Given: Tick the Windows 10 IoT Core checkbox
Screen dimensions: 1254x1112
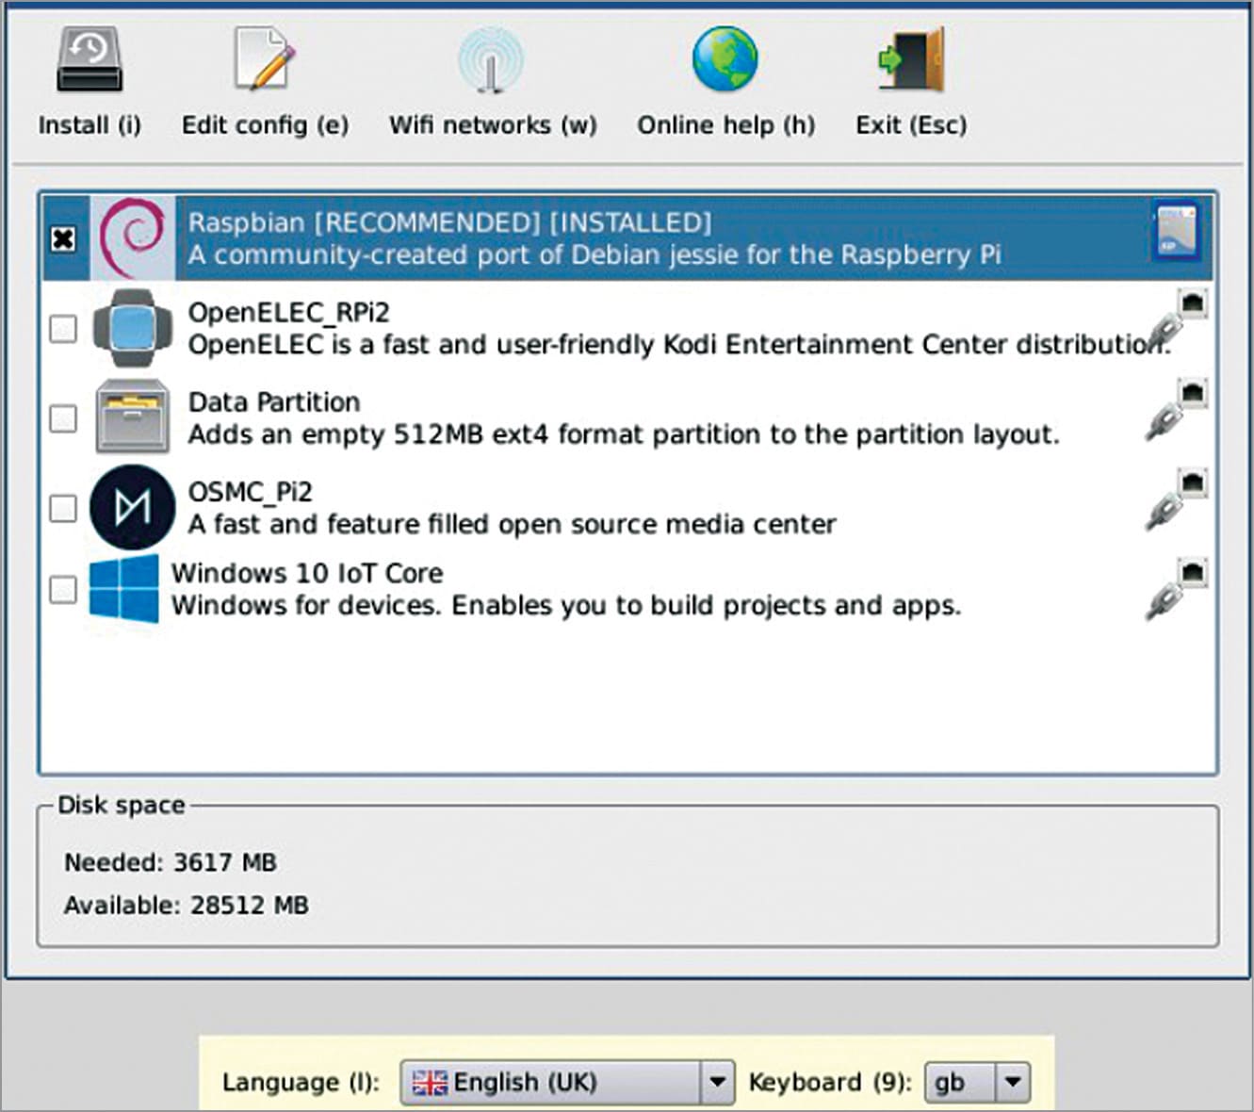Looking at the screenshot, I should click(x=63, y=590).
